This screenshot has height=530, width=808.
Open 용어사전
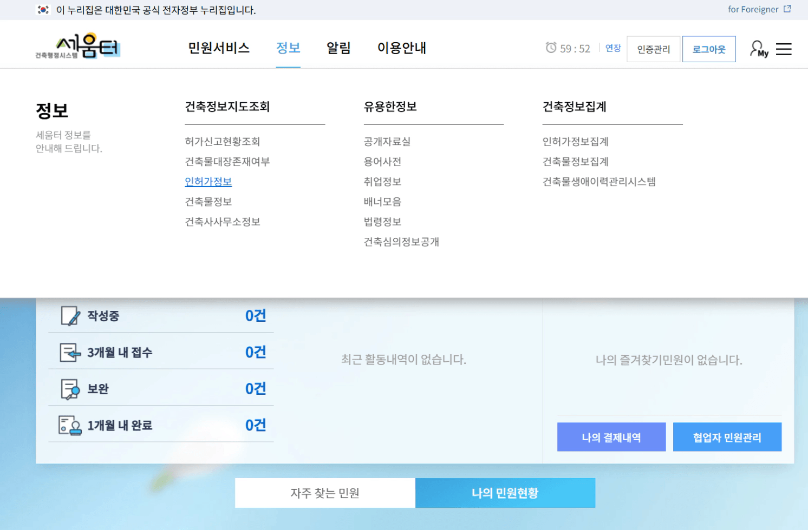click(x=382, y=162)
